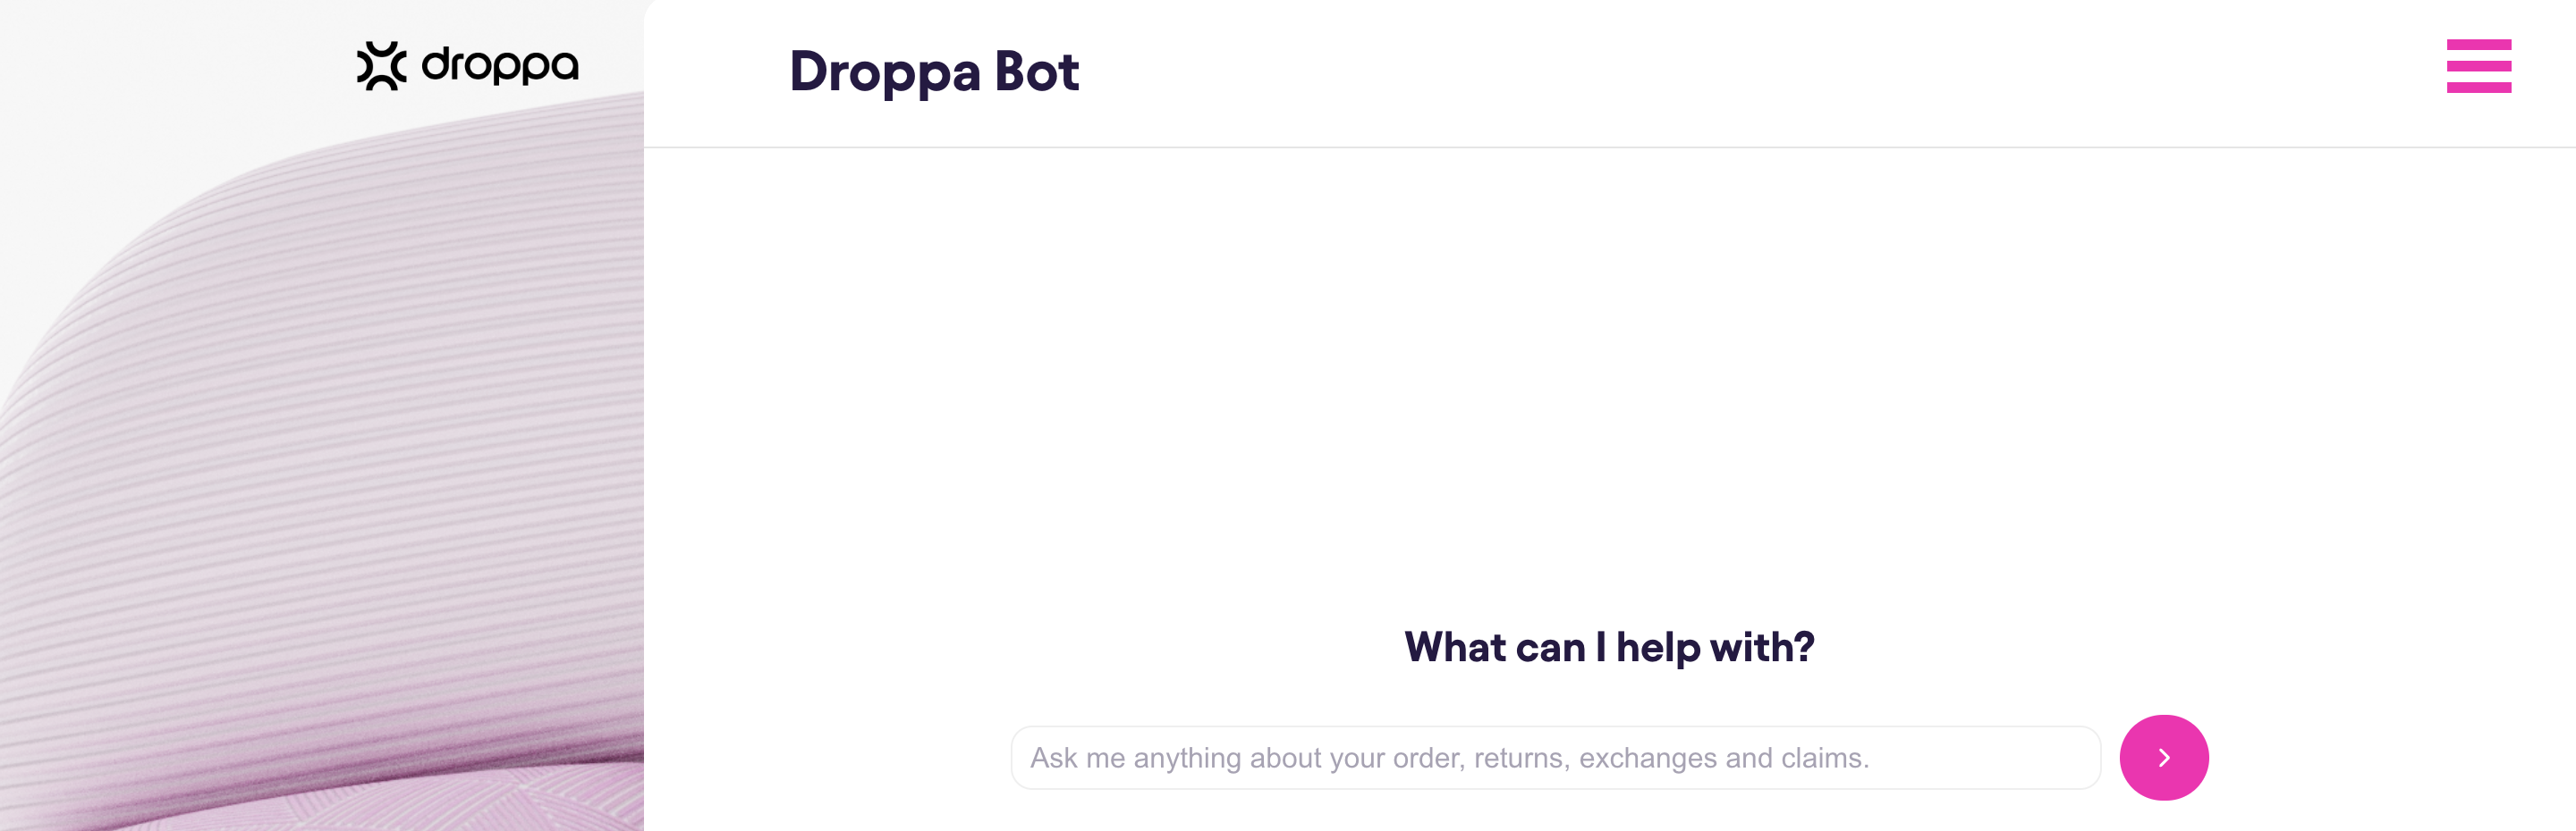Viewport: 2576px width, 831px height.
Task: Click the white chevron inside the send button
Action: (2164, 758)
